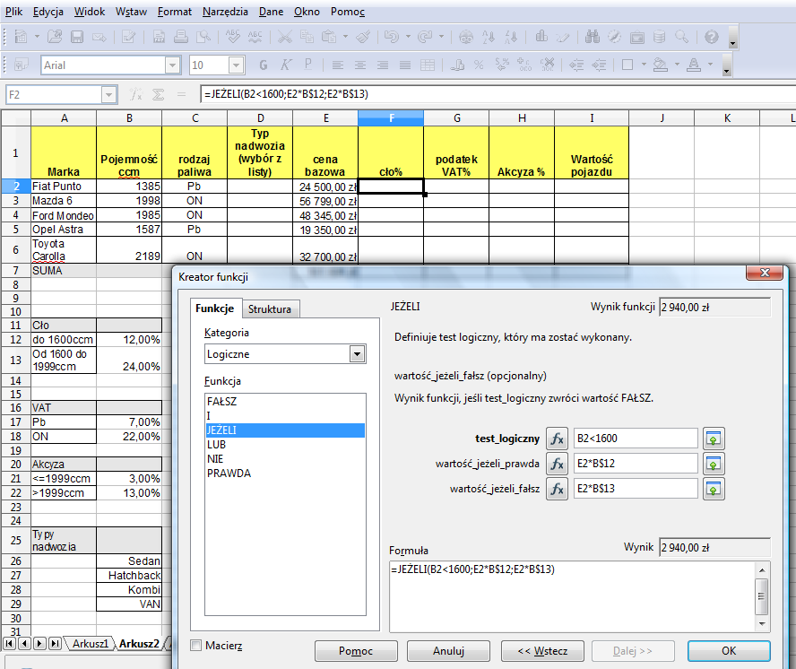Click the Sort ascending icon
Image resolution: width=796 pixels, height=669 pixels.
click(x=488, y=37)
